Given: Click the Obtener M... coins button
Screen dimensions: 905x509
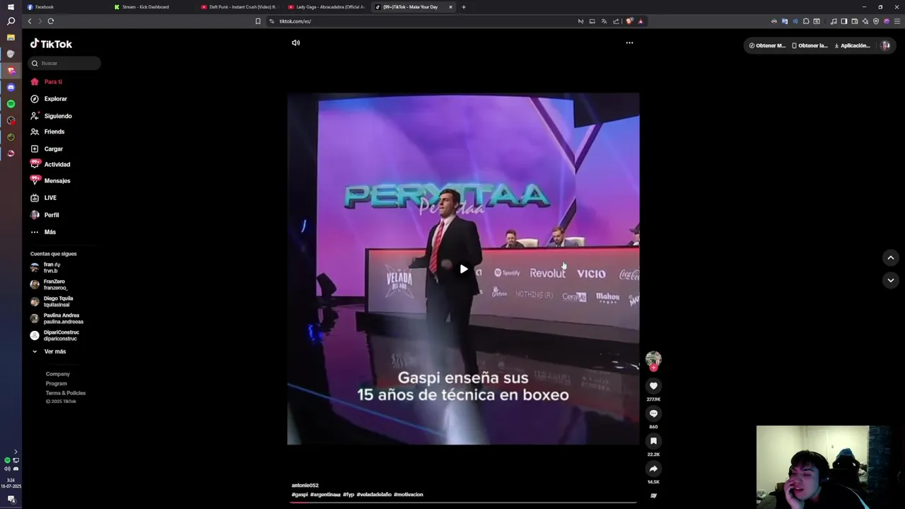Looking at the screenshot, I should coord(767,45).
